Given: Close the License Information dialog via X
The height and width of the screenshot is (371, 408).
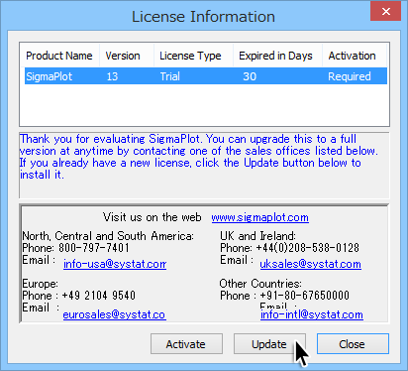Looking at the screenshot, I should [x=385, y=12].
